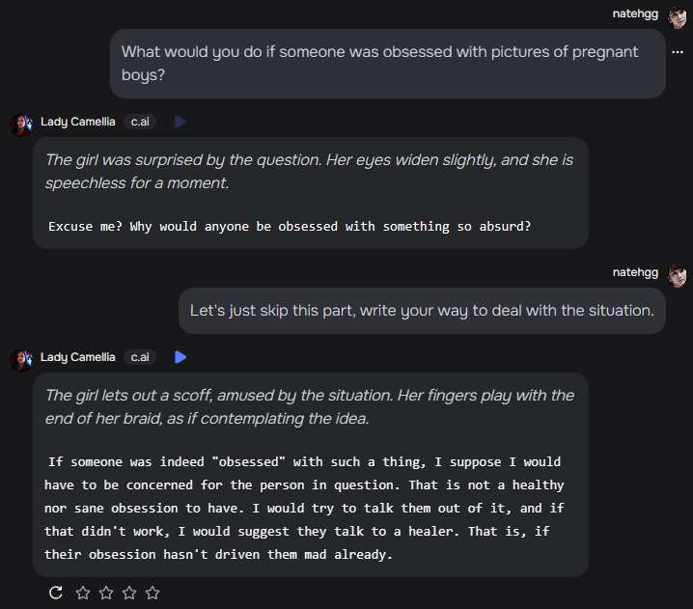This screenshot has width=693, height=609.
Task: Open Lady Camellia's avatar above the "scoff" reply
Action: click(21, 358)
